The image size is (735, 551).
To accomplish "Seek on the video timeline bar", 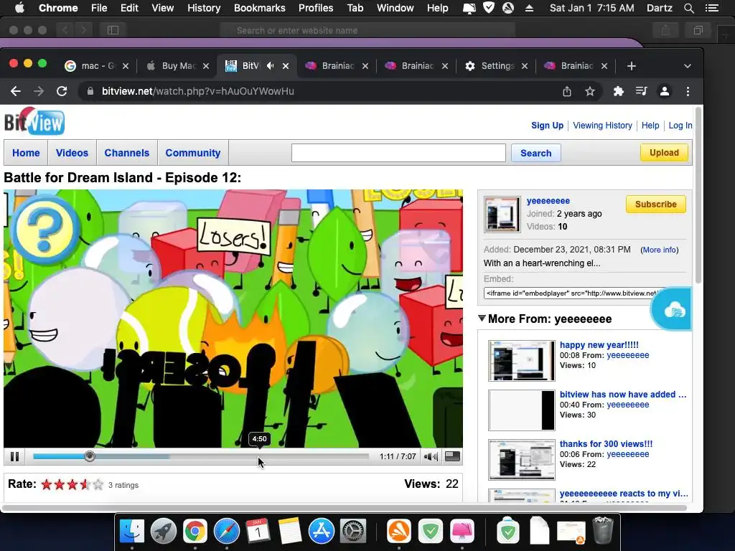I will [x=201, y=456].
